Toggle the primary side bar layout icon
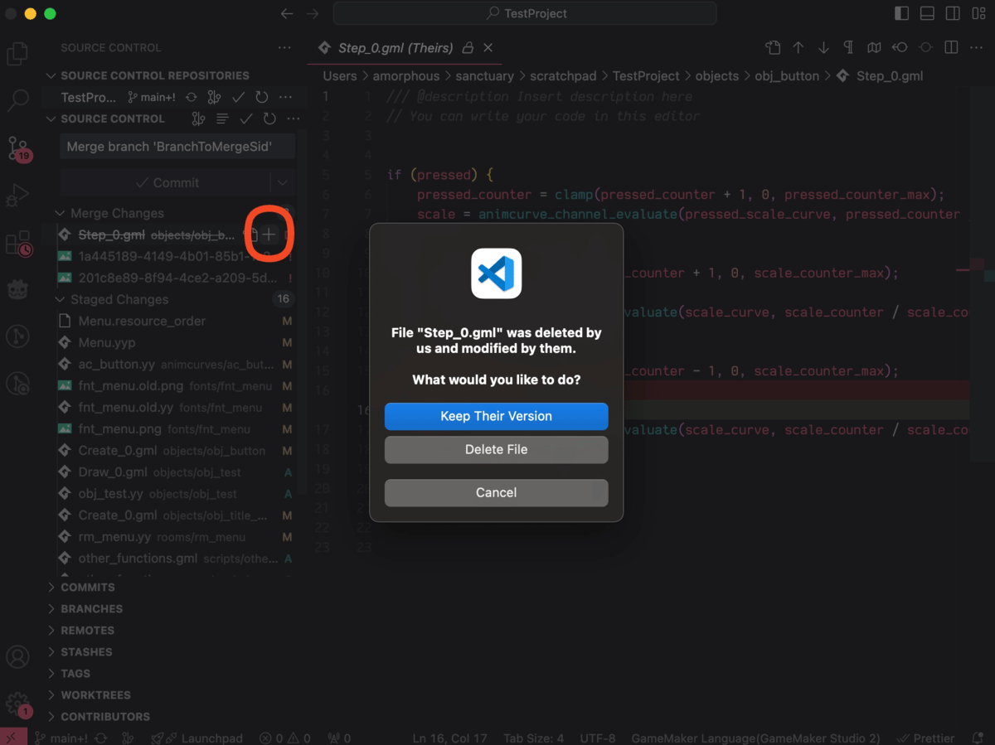This screenshot has width=995, height=745. (x=902, y=13)
